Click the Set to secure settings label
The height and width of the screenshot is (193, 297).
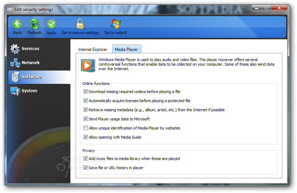(80, 33)
